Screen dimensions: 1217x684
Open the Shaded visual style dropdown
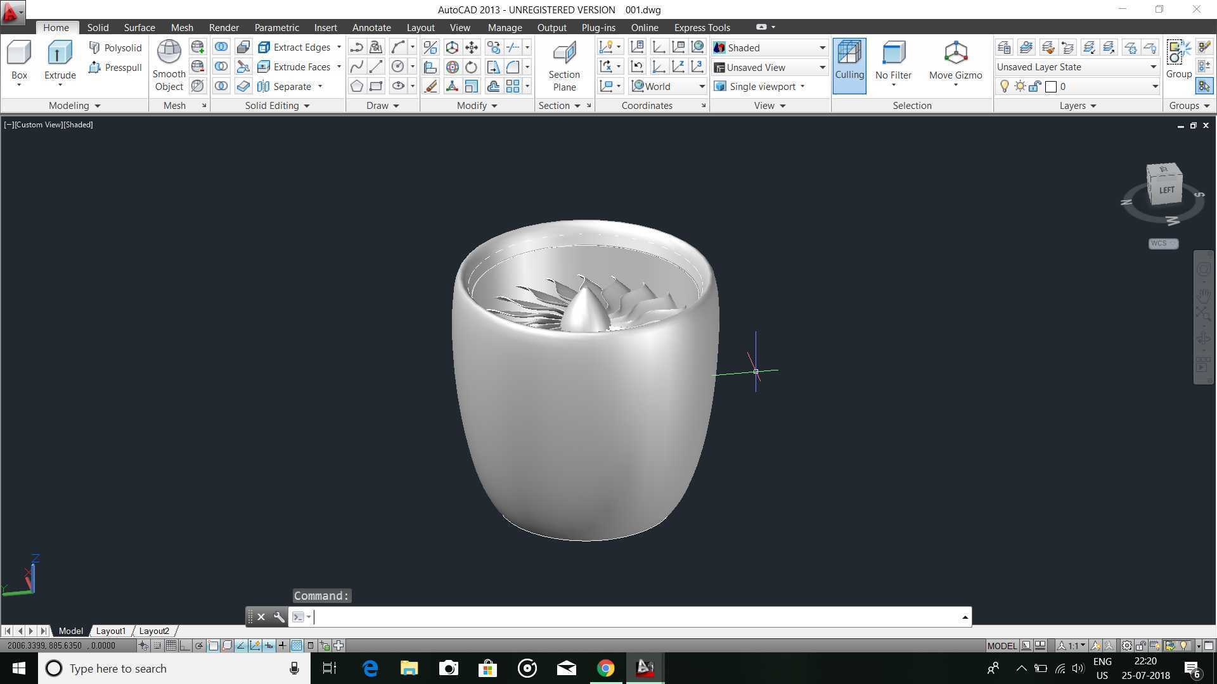[769, 47]
